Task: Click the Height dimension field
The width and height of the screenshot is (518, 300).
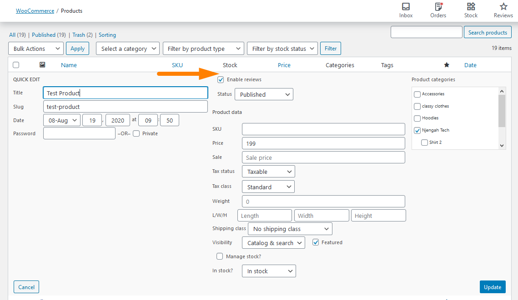Action: coord(378,215)
